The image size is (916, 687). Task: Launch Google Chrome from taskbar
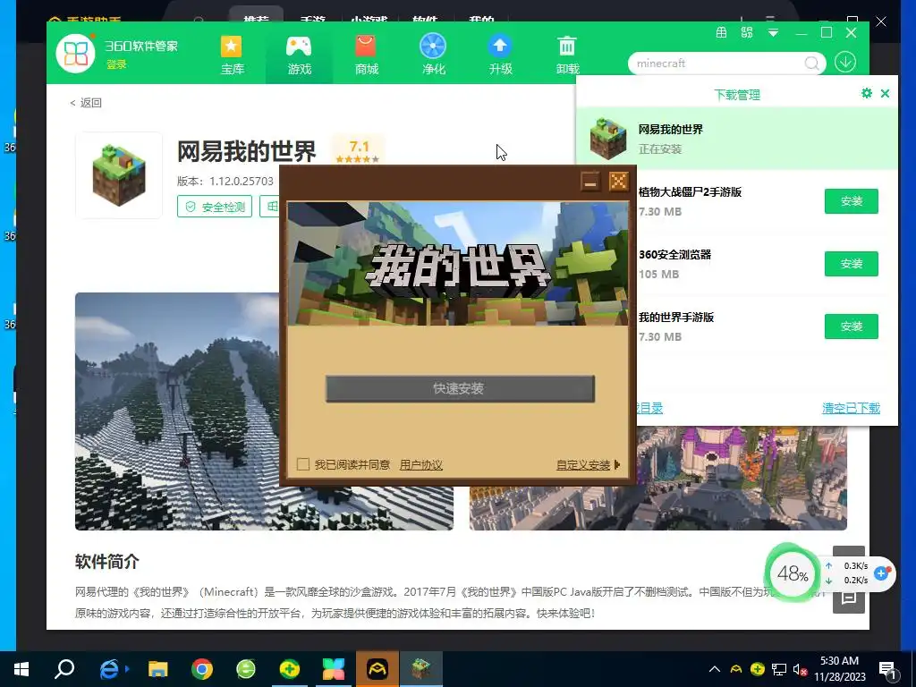pos(201,669)
